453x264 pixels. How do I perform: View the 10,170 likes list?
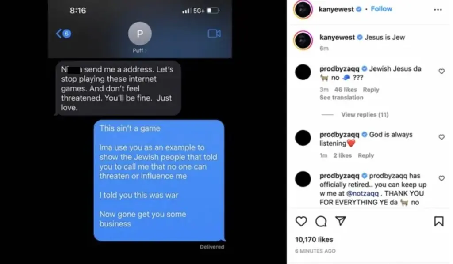[314, 240]
